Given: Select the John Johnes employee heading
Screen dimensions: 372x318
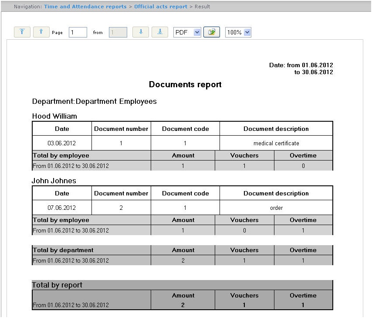Looking at the screenshot, I should point(54,181).
